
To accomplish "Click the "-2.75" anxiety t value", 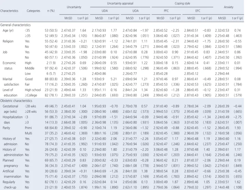I will point(237,117).
